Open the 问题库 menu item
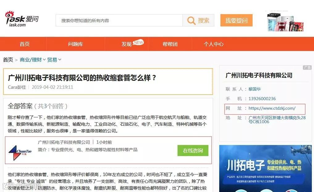The image size is (314, 192). coord(76,44)
